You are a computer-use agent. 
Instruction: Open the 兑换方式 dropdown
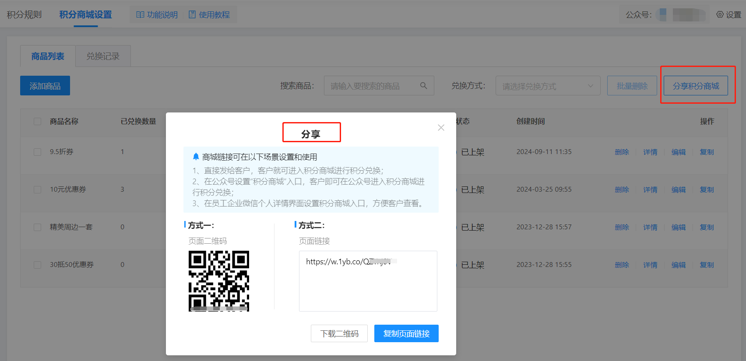548,86
